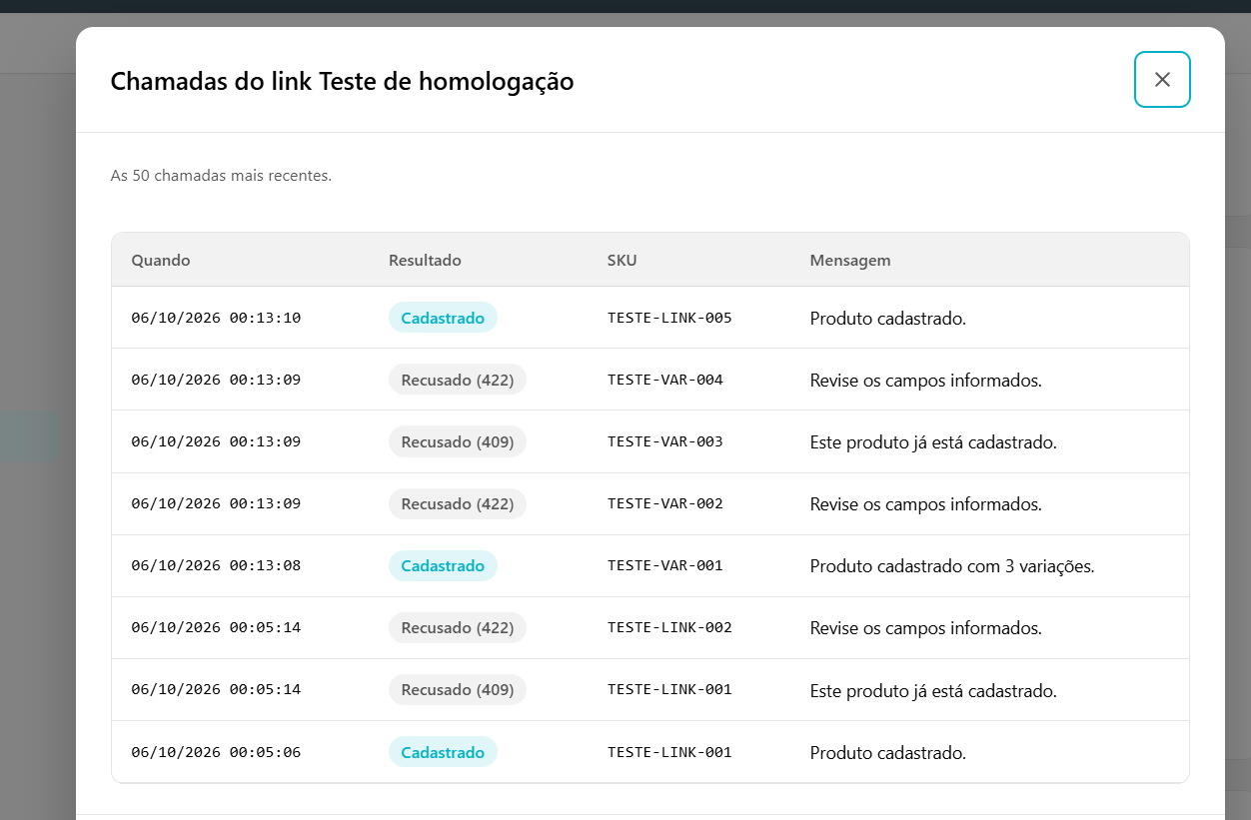Click the Quando column header
The height and width of the screenshot is (820, 1251).
pos(161,260)
